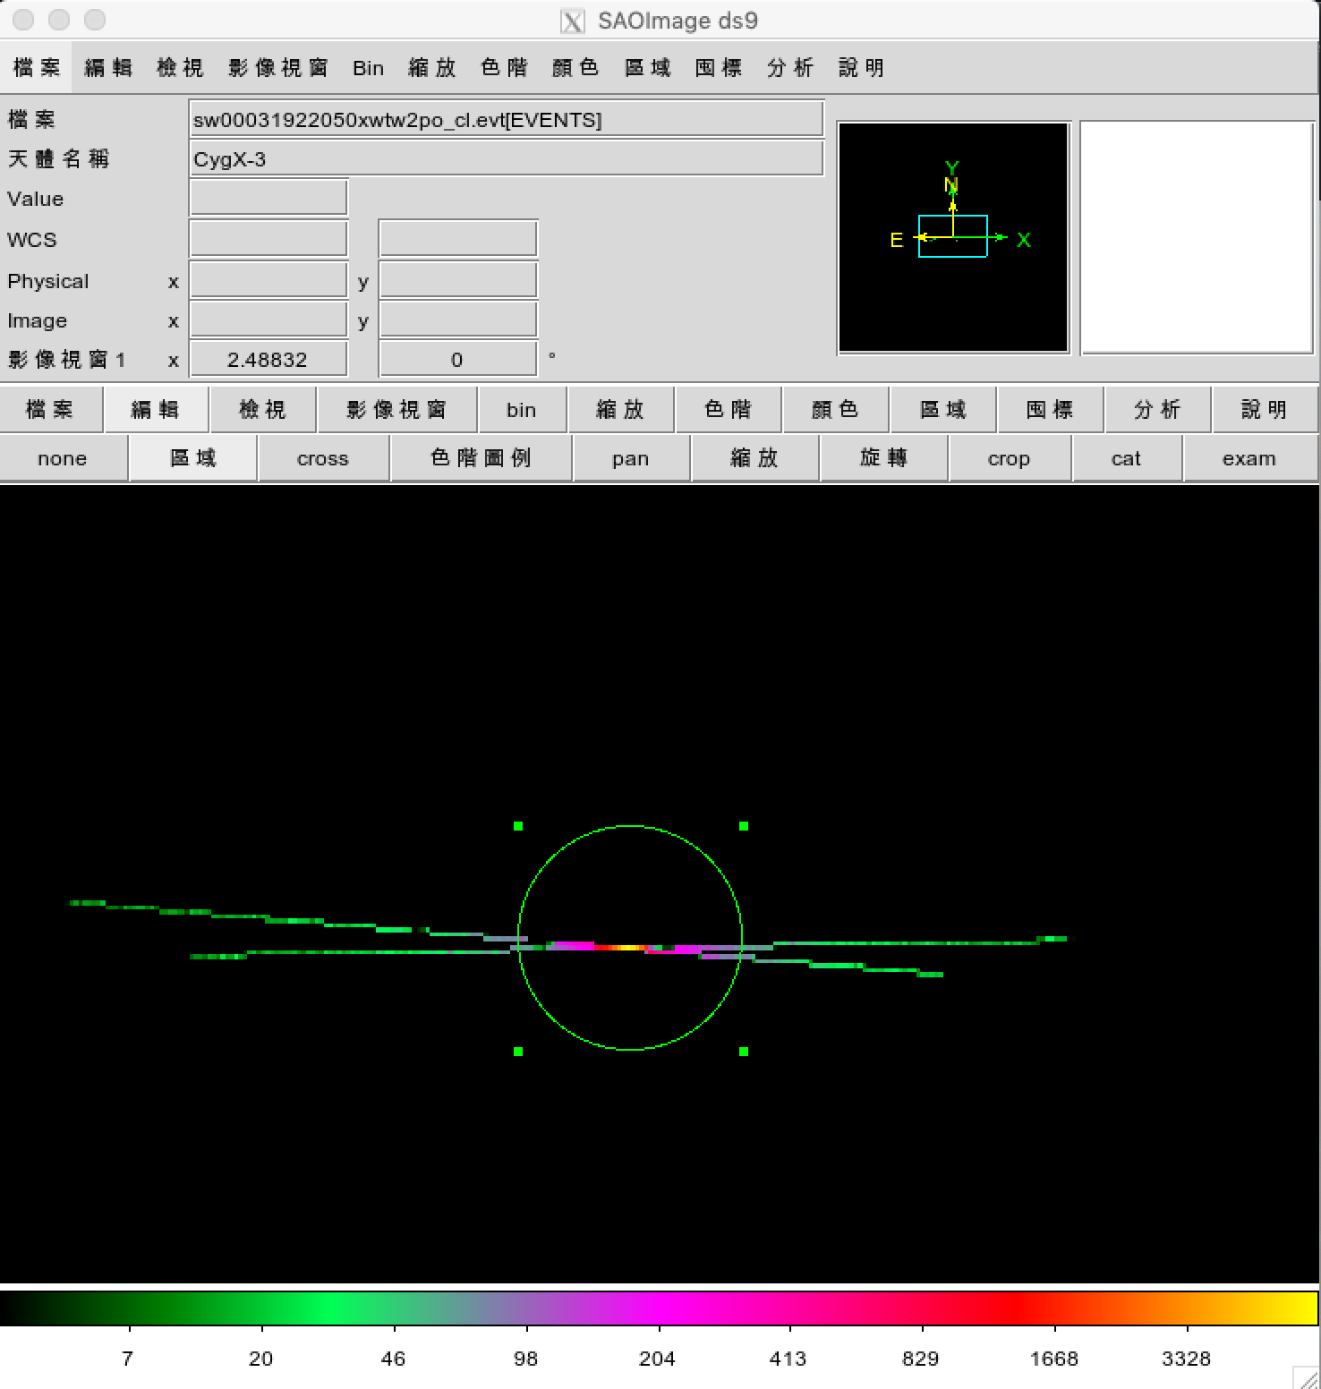Click the 說明 button in the button bar
This screenshot has width=1321, height=1389.
click(1265, 410)
